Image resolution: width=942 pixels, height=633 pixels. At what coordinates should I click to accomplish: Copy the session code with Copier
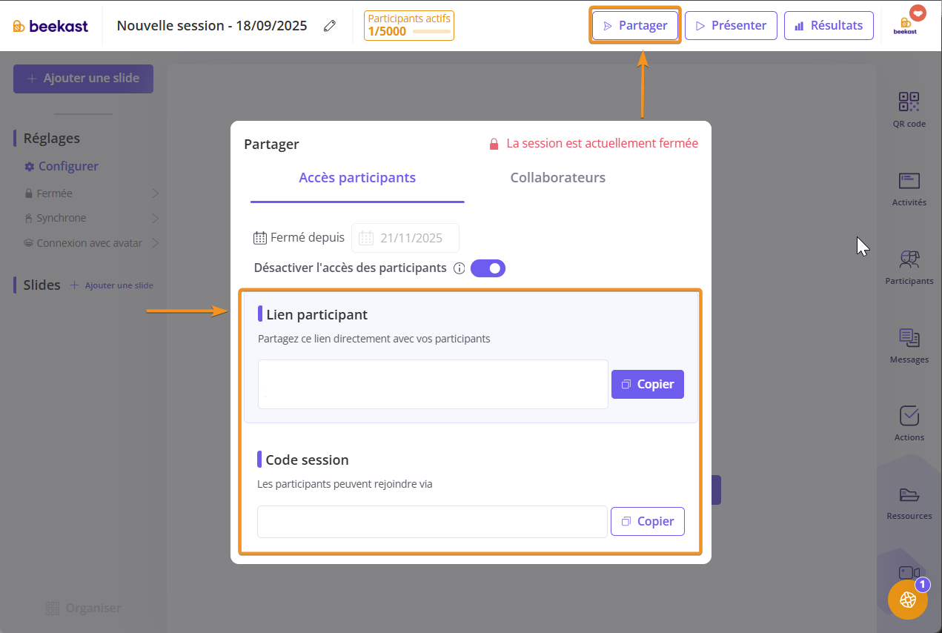coord(647,521)
